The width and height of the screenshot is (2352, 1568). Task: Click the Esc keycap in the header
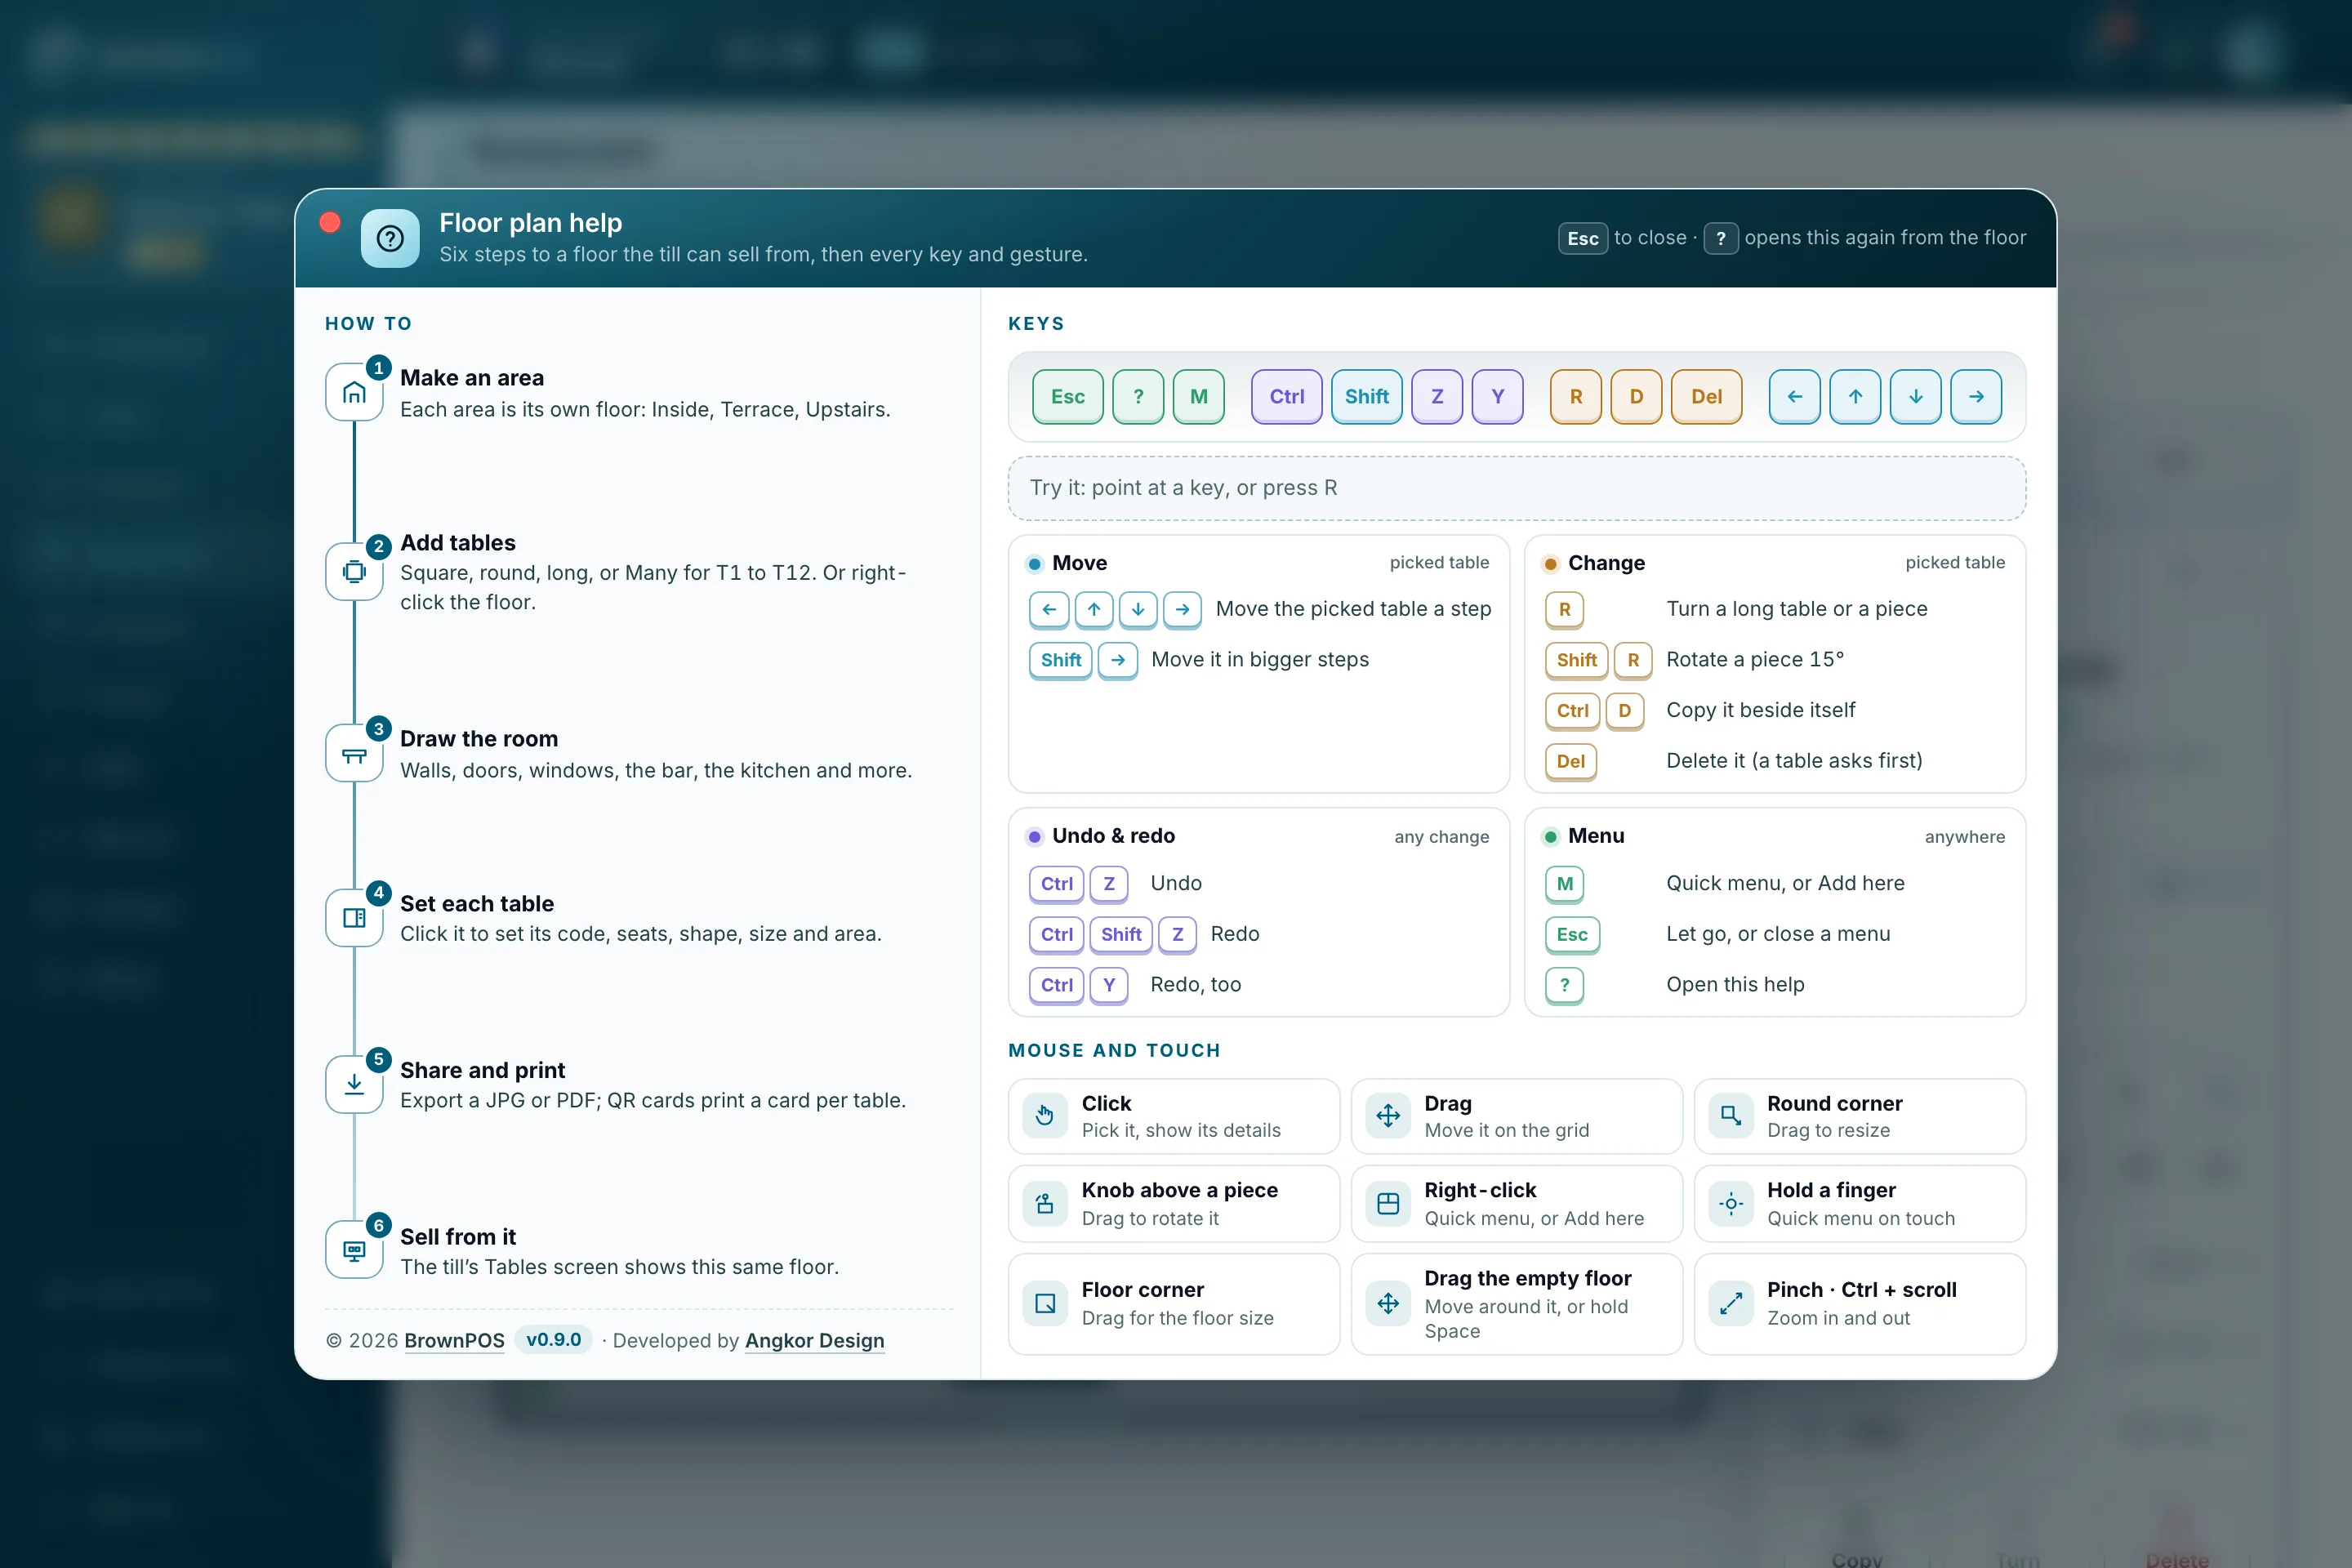(1583, 238)
